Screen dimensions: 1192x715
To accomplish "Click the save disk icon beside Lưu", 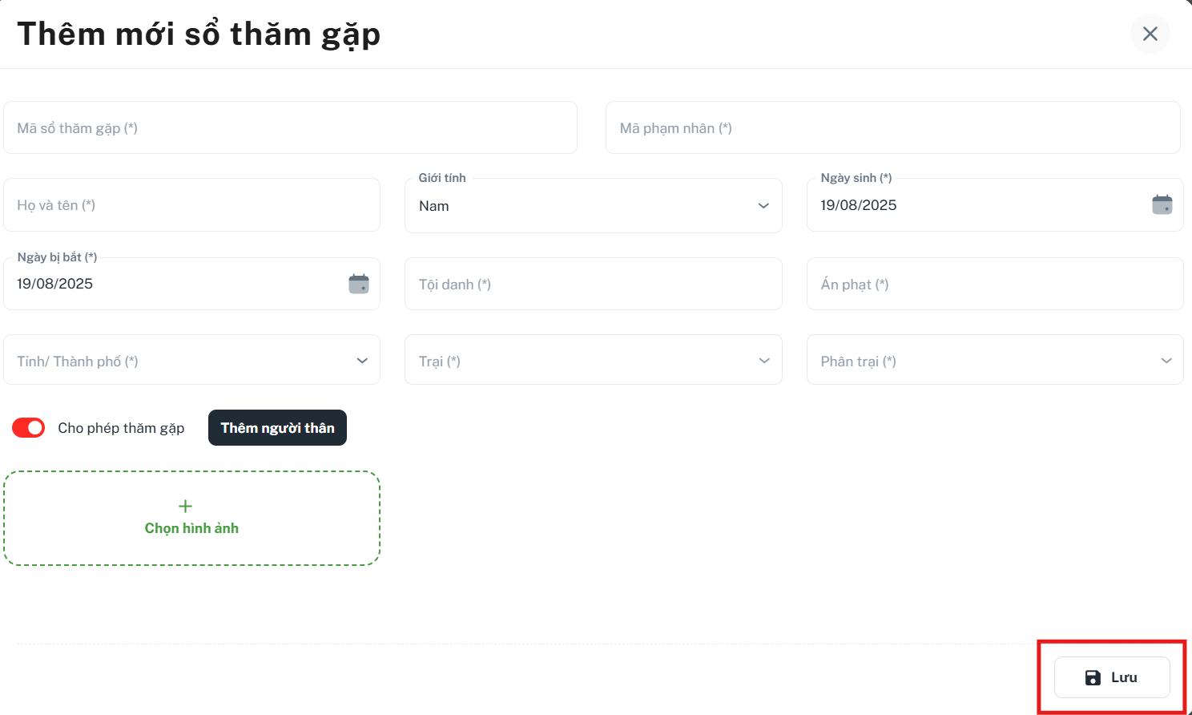I will tap(1093, 678).
